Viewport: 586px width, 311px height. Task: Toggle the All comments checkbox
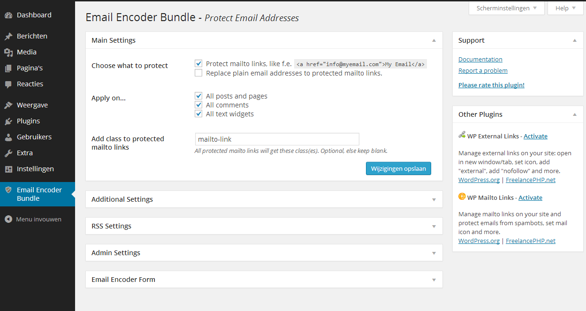tap(198, 105)
